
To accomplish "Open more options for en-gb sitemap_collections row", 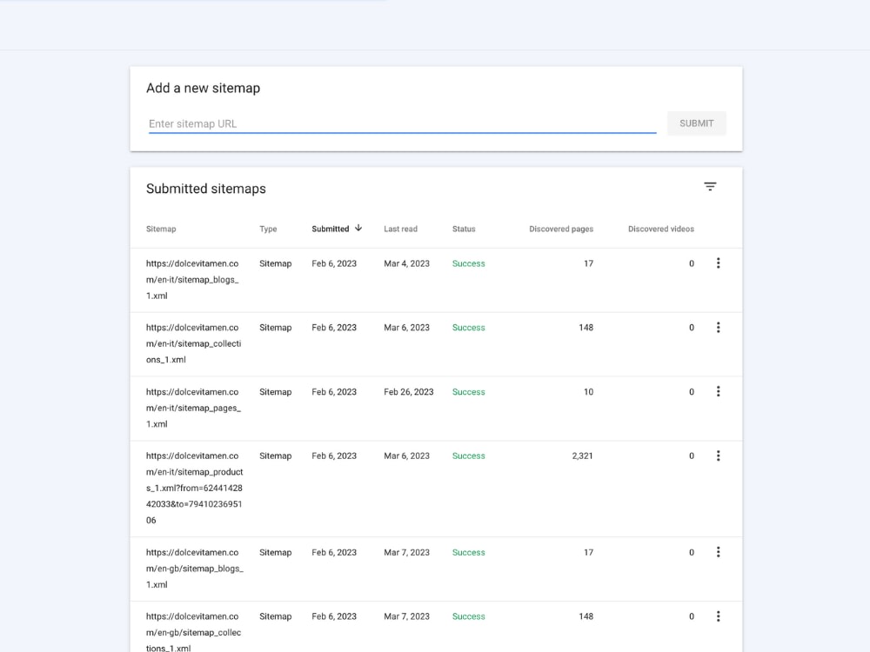I will (x=718, y=616).
